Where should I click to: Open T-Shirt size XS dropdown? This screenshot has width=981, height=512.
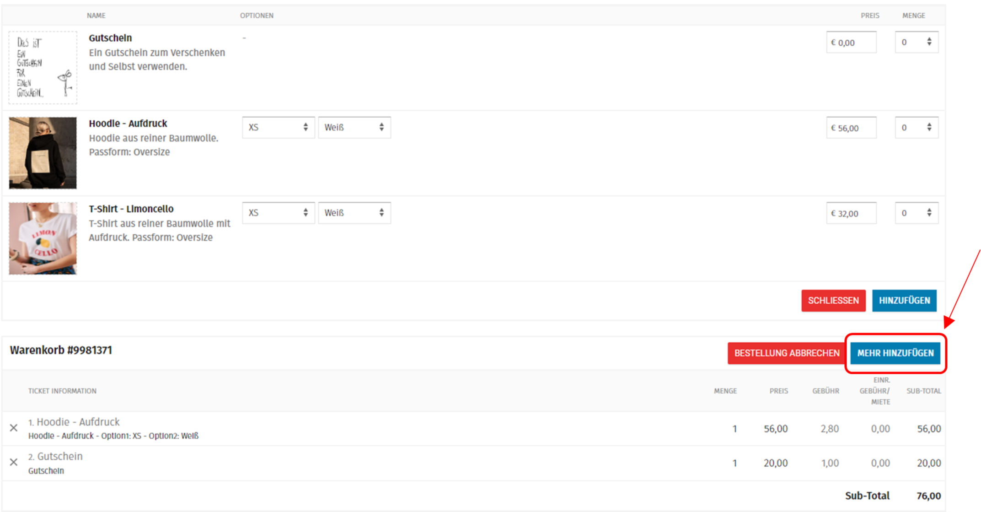point(278,213)
